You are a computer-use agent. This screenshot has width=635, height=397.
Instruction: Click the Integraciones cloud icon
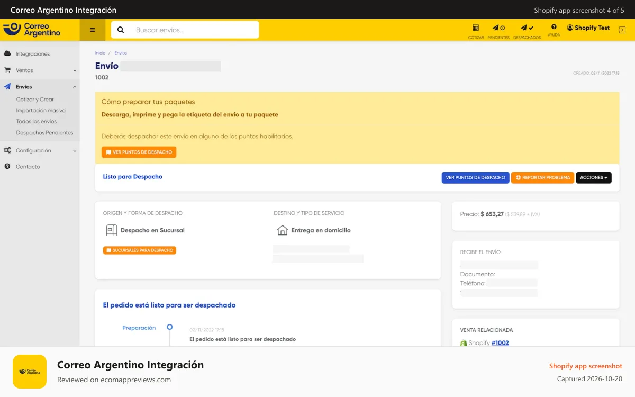pyautogui.click(x=7, y=53)
